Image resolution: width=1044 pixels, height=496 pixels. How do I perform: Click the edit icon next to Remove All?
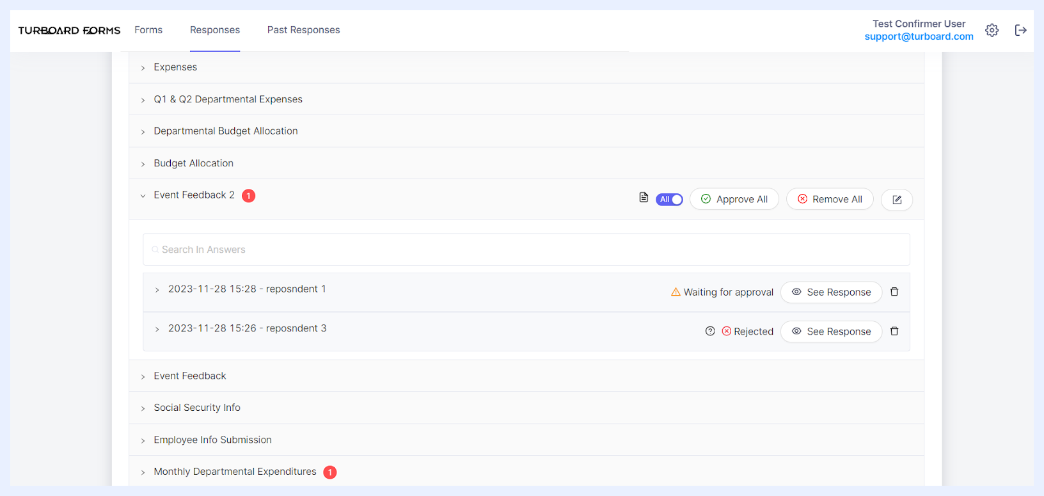tap(897, 200)
